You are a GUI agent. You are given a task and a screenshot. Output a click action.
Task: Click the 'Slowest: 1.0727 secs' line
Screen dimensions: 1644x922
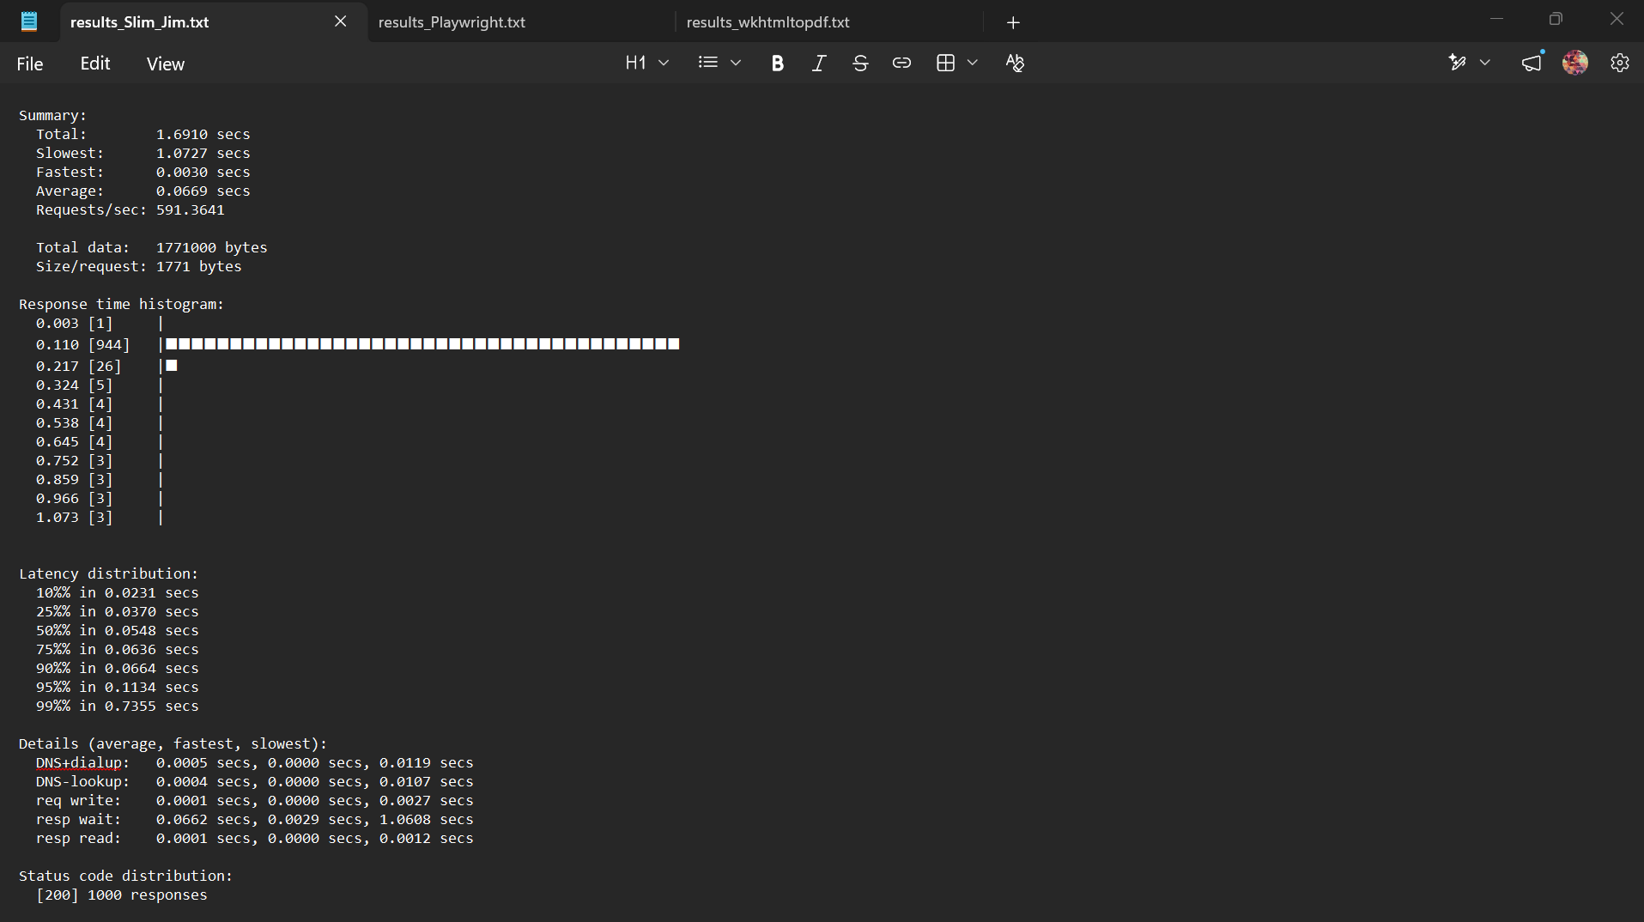tap(143, 153)
